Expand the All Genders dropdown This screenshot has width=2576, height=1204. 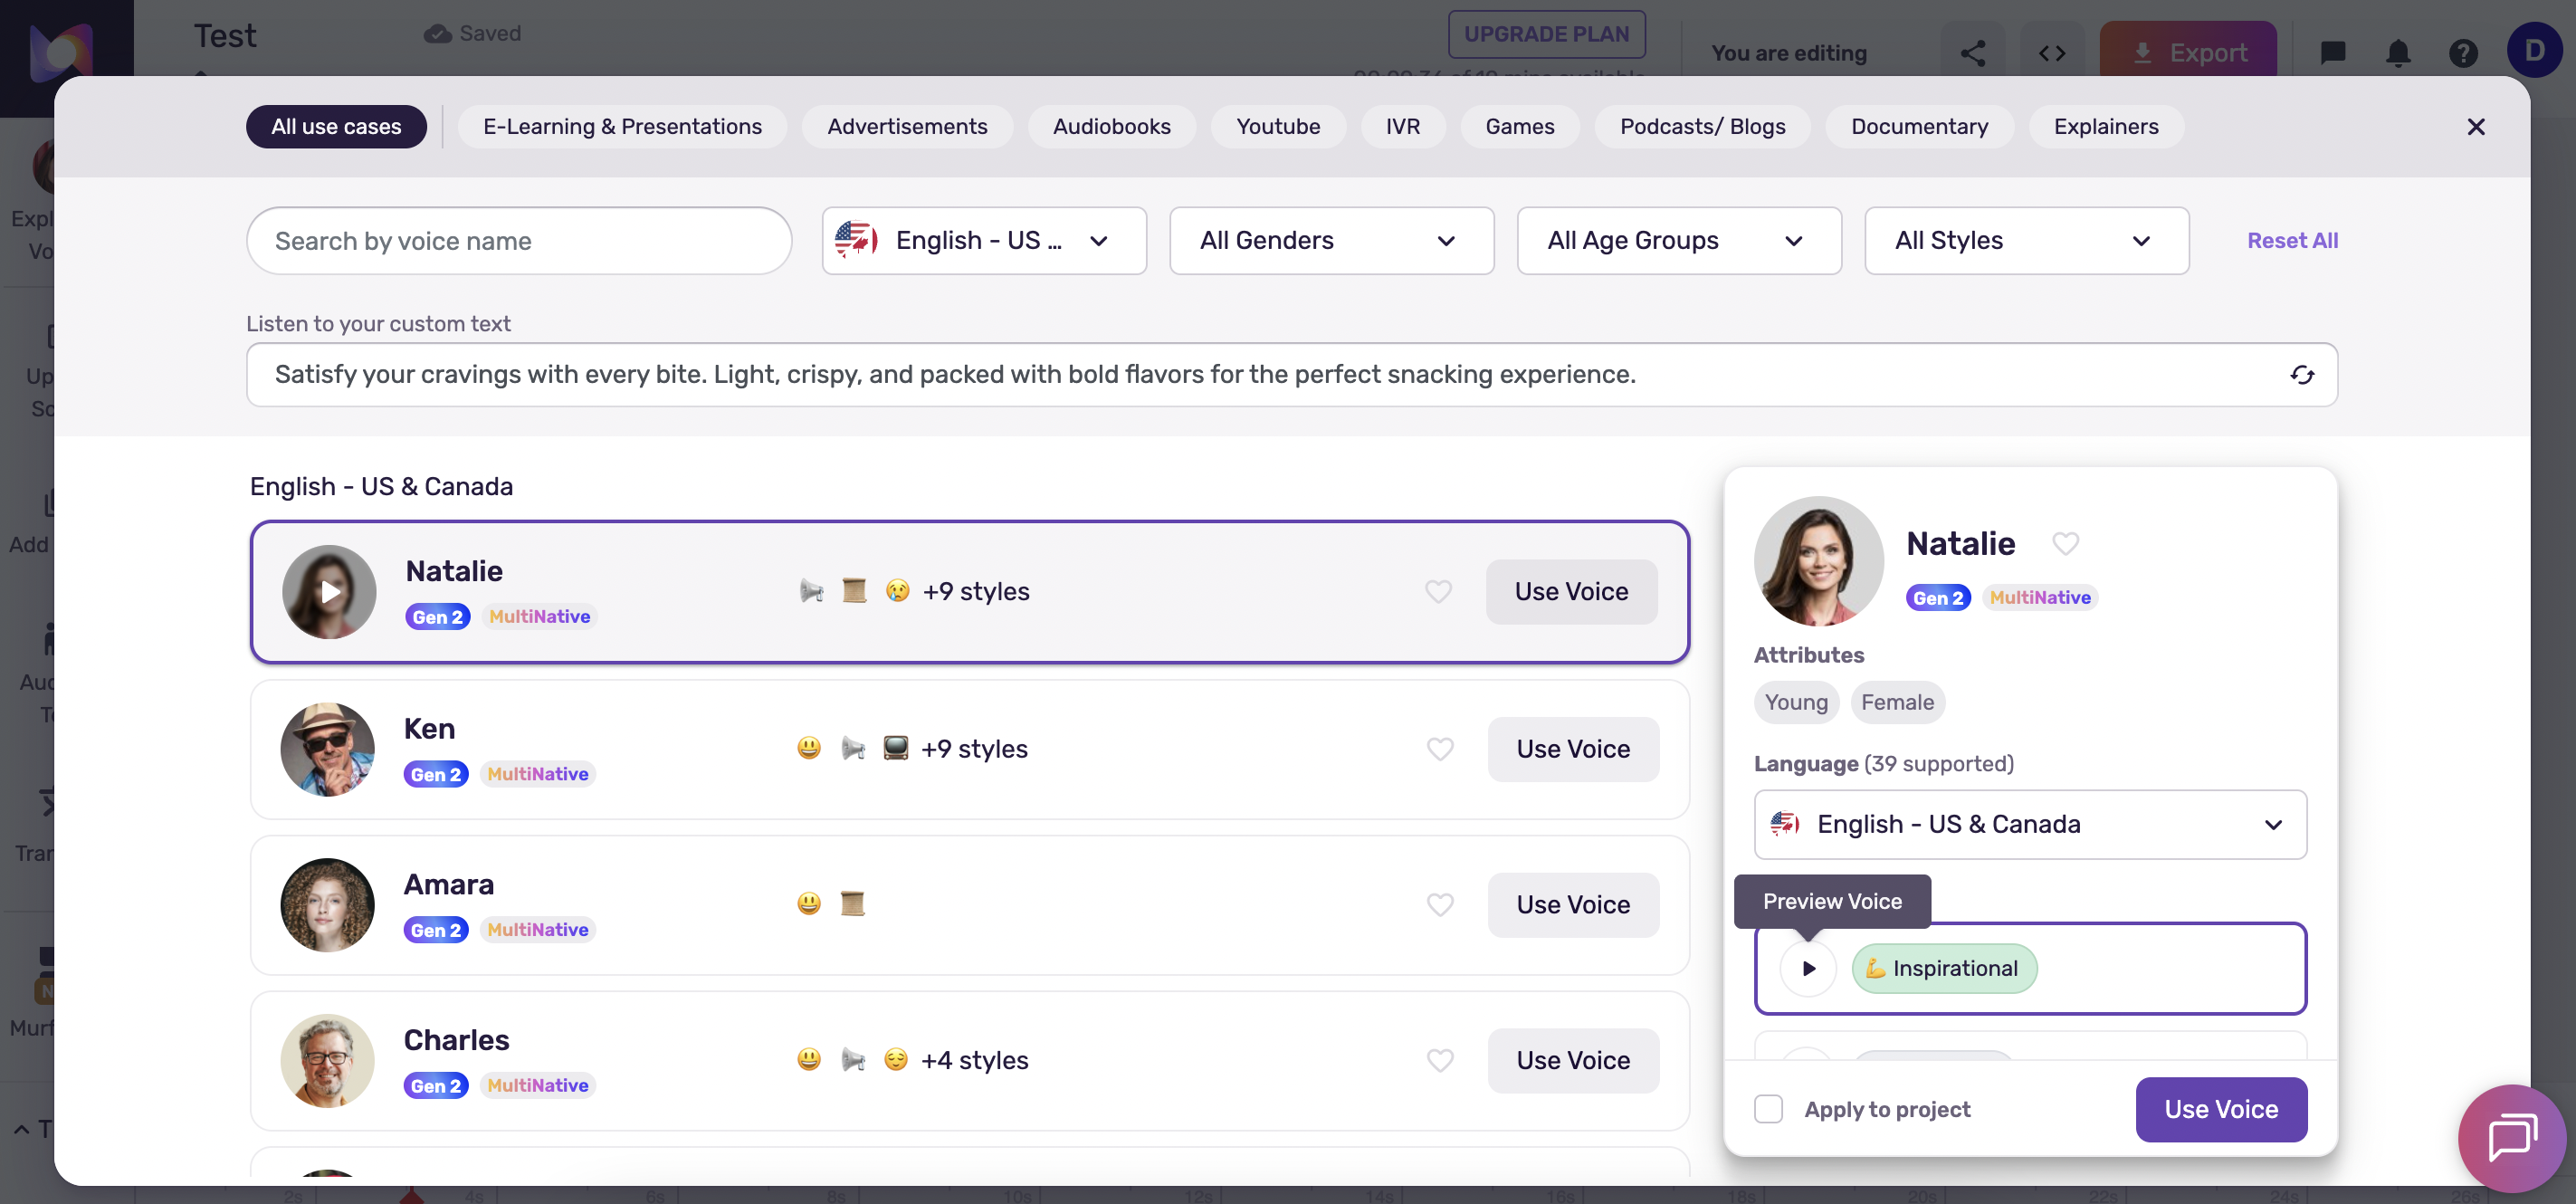[x=1331, y=241]
